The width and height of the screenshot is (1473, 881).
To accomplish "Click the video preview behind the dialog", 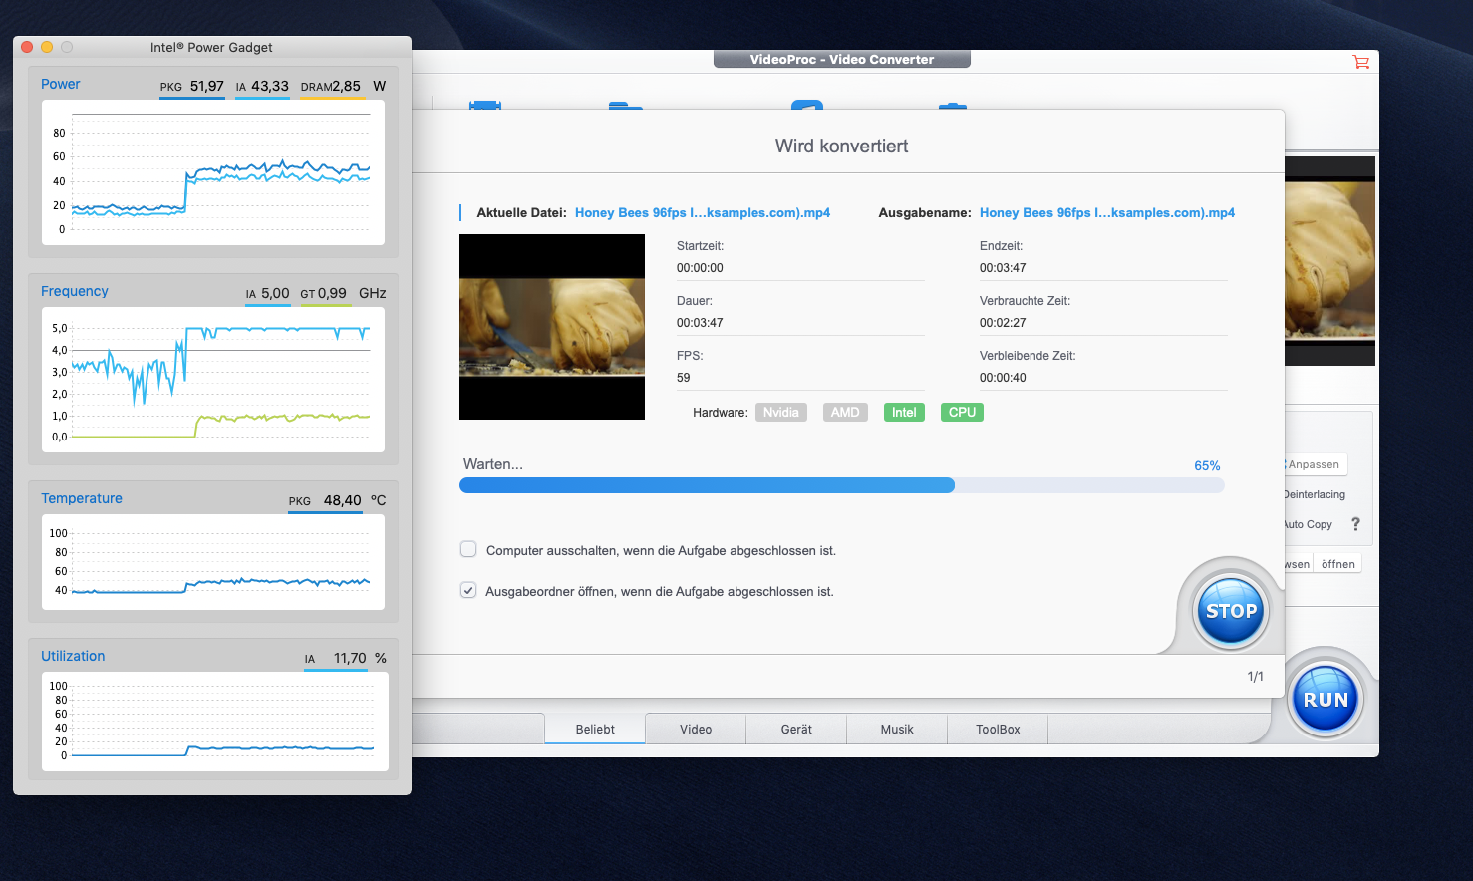I will pyautogui.click(x=1329, y=261).
